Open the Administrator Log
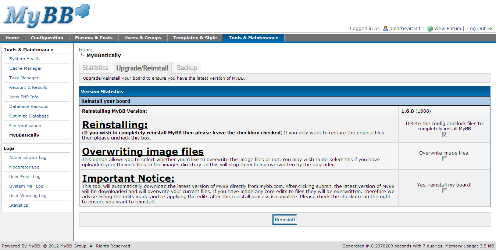496x250 pixels. pyautogui.click(x=28, y=157)
